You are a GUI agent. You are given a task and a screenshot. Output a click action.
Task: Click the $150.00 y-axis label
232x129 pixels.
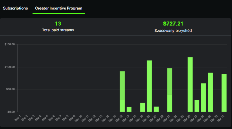pos(10,44)
